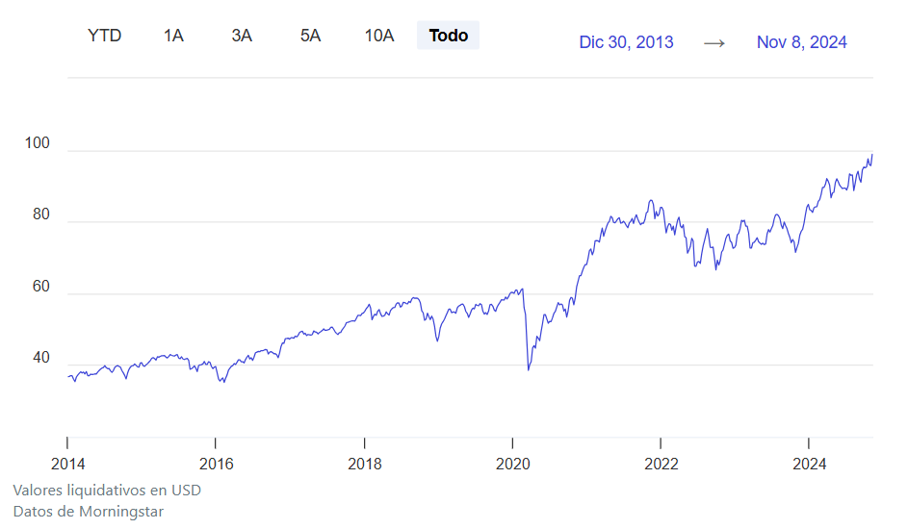Click the 2024 x-axis label
Screen dimensions: 908x529
point(810,465)
